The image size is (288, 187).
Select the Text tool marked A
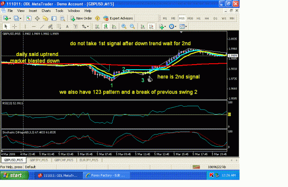(67, 26)
